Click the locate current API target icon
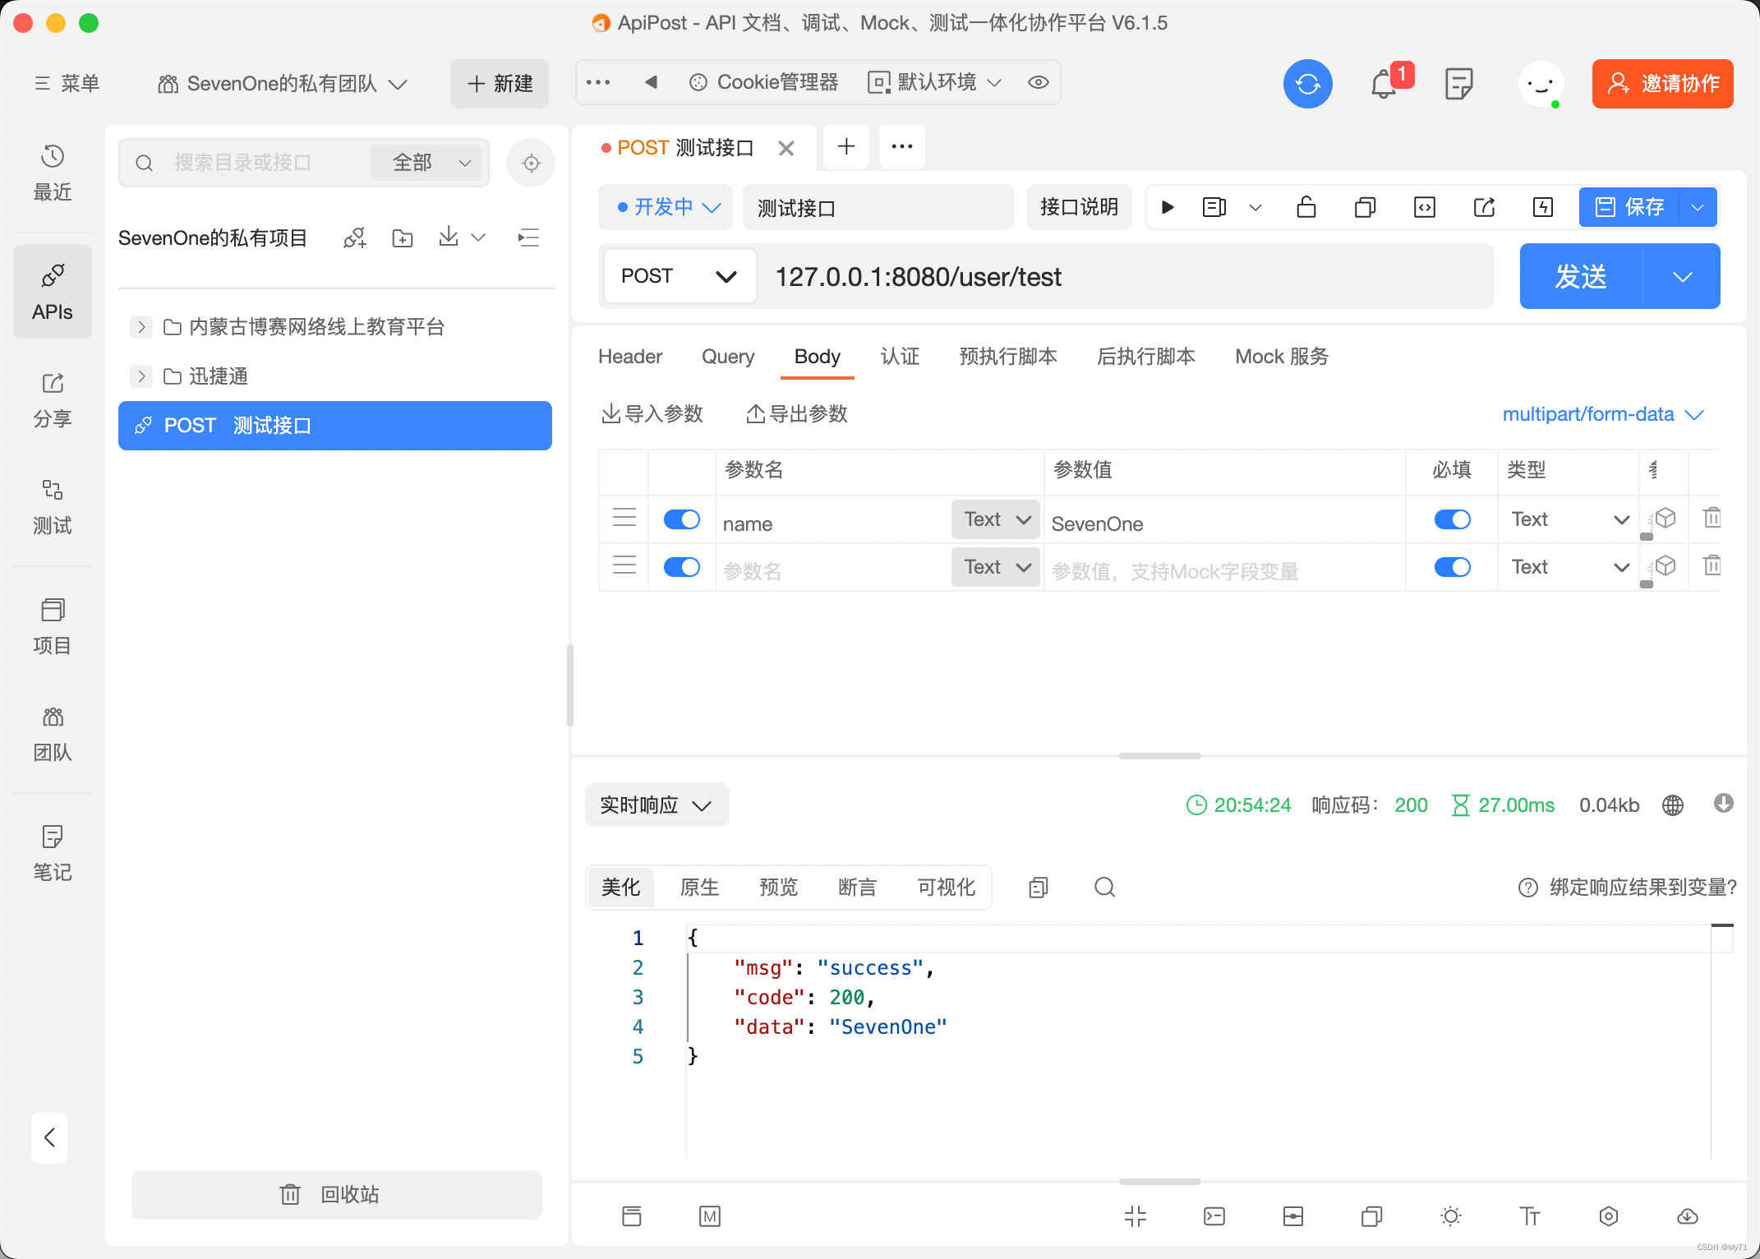 531,163
